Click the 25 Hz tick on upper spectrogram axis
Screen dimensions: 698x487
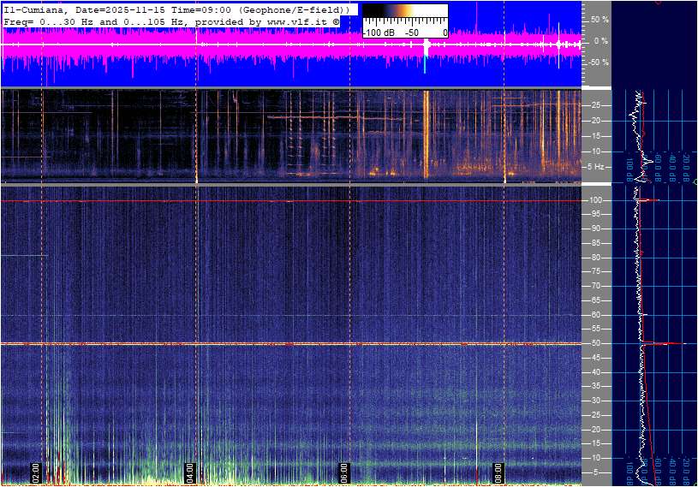(595, 105)
